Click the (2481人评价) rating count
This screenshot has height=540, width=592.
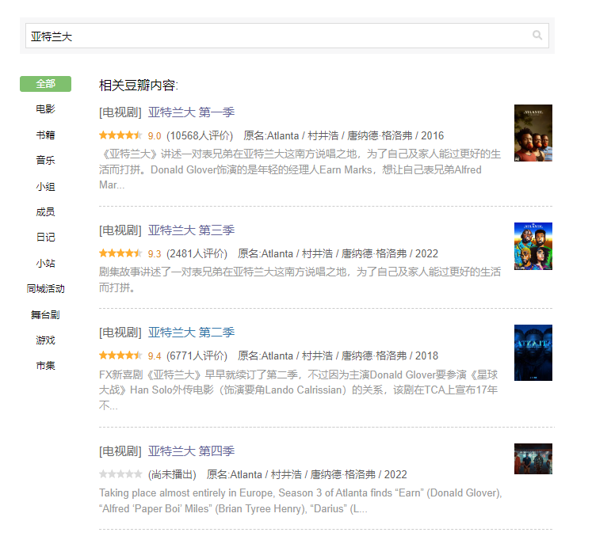click(197, 254)
